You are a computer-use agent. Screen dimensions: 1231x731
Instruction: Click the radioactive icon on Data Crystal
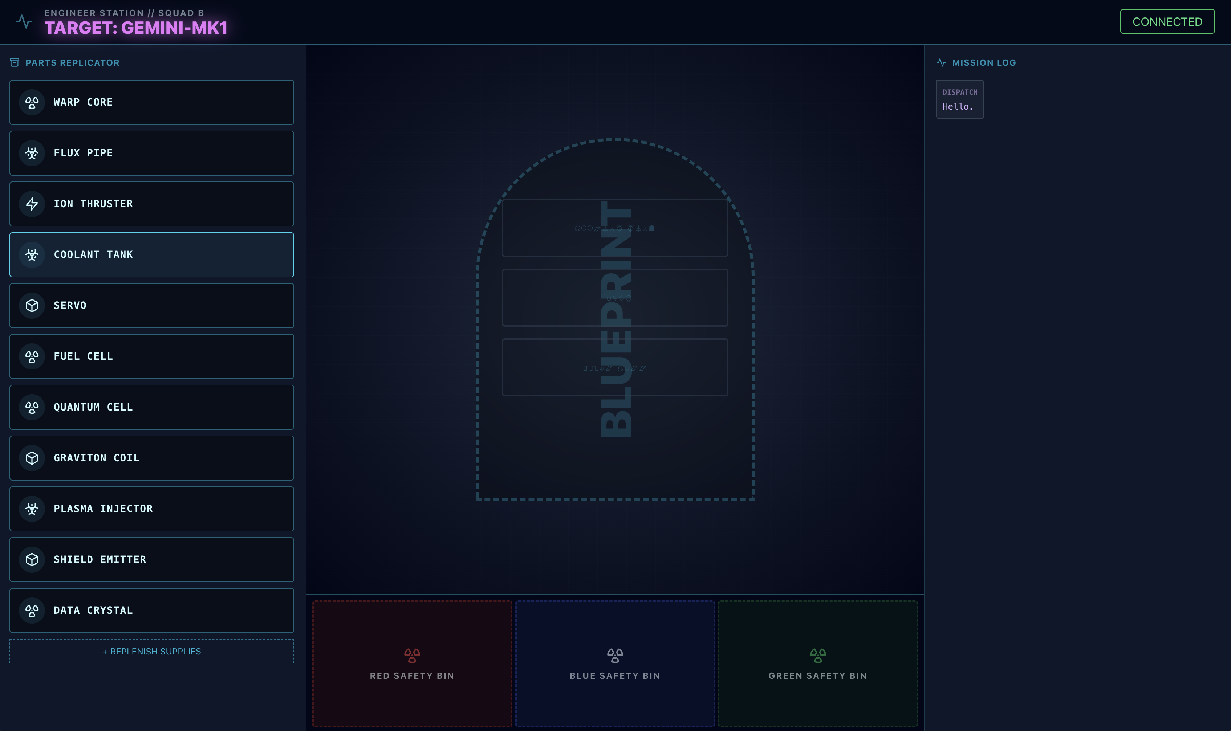click(32, 610)
